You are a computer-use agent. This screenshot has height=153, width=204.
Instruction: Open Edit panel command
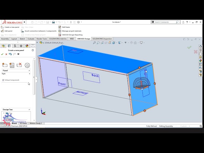coord(7,31)
